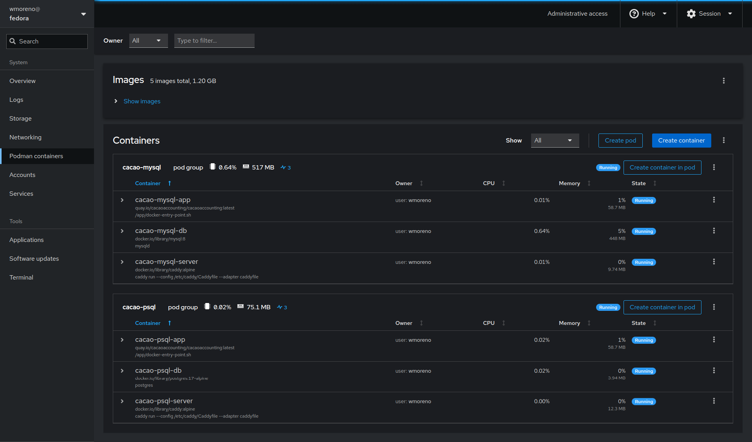This screenshot has width=752, height=442.
Task: Select Podman containers in the sidebar
Action: pos(47,156)
